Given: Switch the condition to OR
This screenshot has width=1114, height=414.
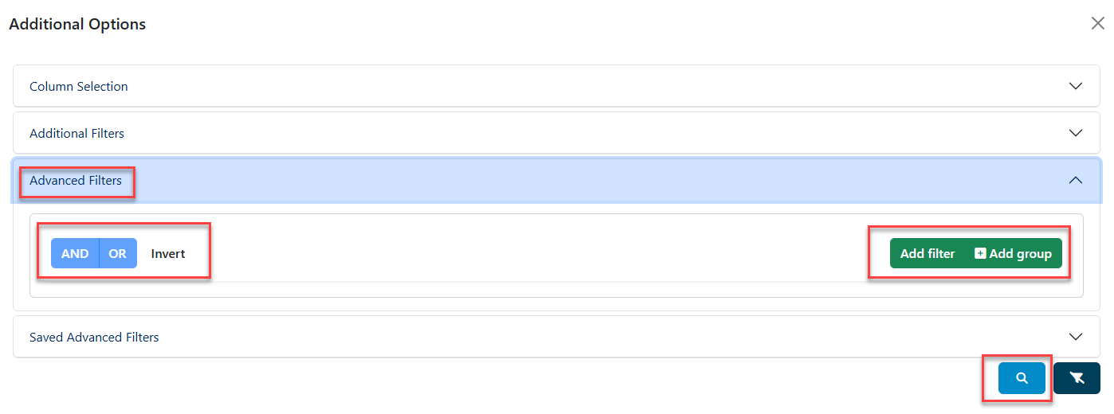Looking at the screenshot, I should (x=118, y=253).
